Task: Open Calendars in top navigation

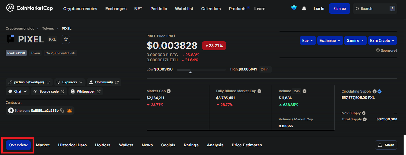Action: point(211,9)
